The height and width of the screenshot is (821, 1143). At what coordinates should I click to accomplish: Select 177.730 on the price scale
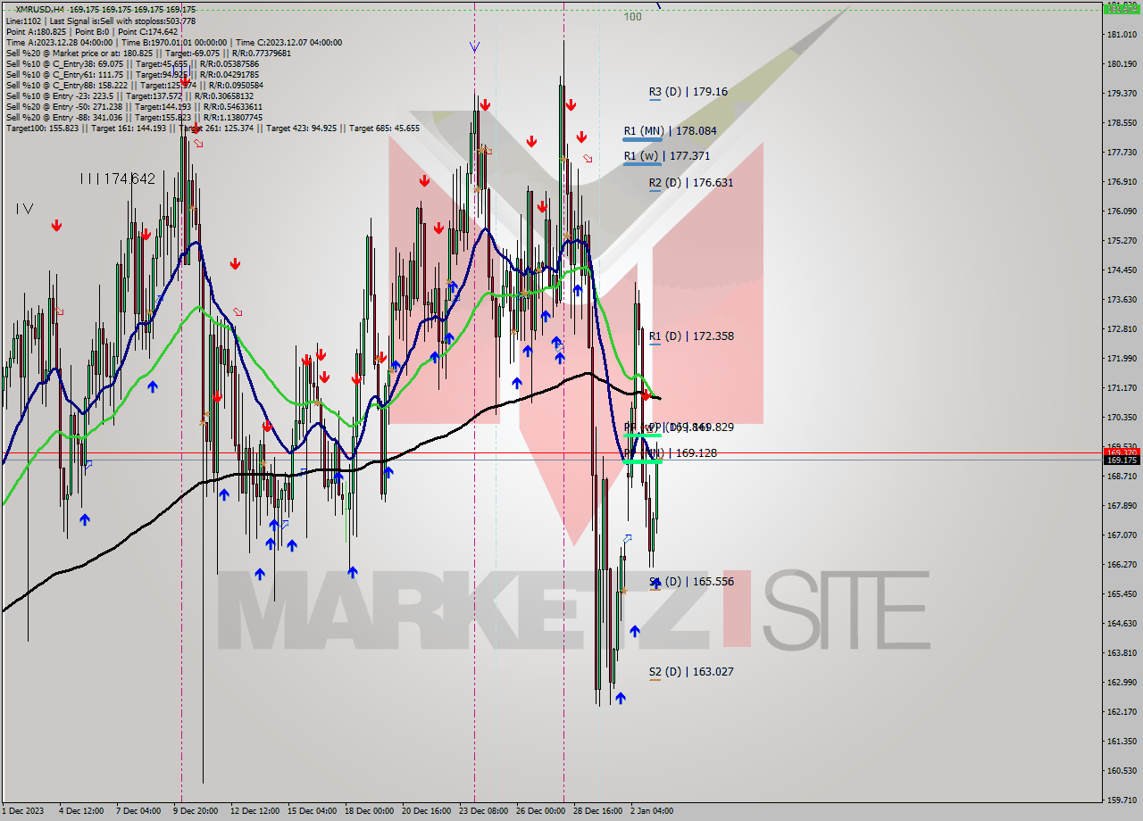[x=1121, y=152]
